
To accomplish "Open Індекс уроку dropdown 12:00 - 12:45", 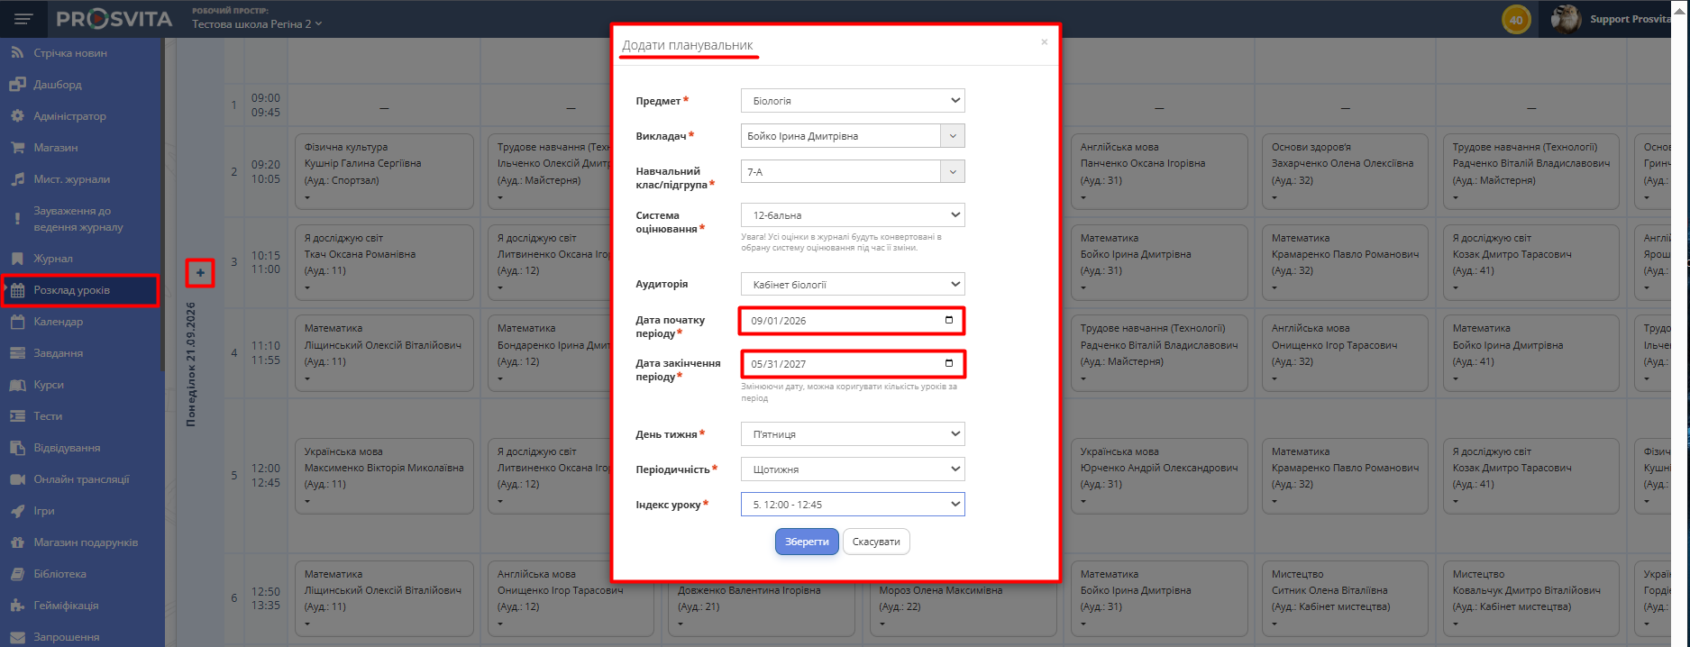I will pos(853,505).
